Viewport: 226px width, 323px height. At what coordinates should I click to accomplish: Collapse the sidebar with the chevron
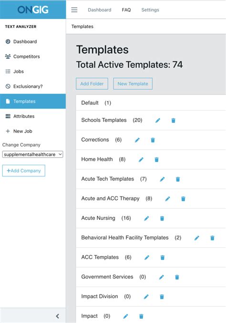58,316
